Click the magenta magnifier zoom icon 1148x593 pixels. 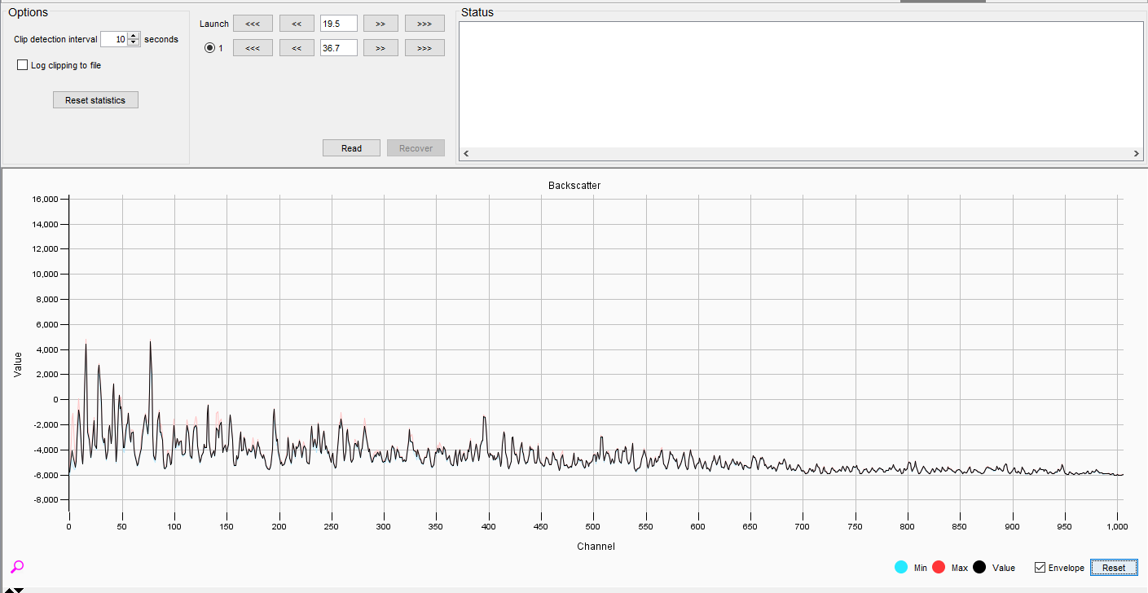point(17,567)
